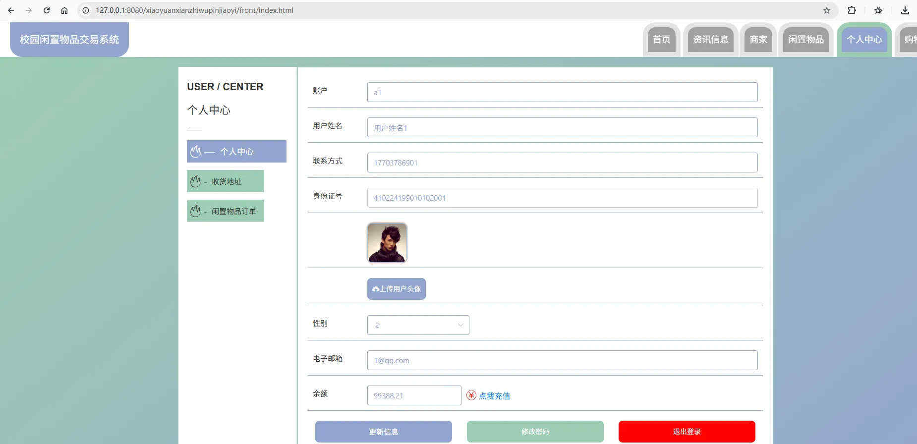
Task: Open the browser extensions puzzle icon
Action: (x=852, y=10)
